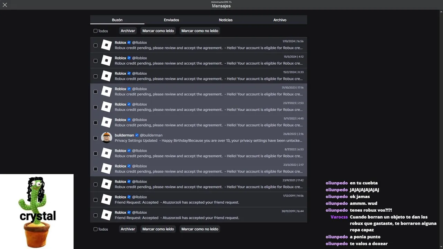The height and width of the screenshot is (249, 443).
Task: Open Friend Request Accepted message from 30/11/2019
Action: click(199, 215)
